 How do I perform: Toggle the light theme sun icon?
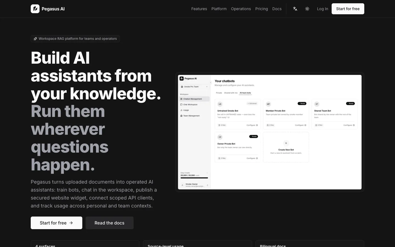(x=307, y=9)
